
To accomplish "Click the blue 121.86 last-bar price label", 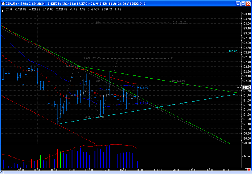I will 144,87.
